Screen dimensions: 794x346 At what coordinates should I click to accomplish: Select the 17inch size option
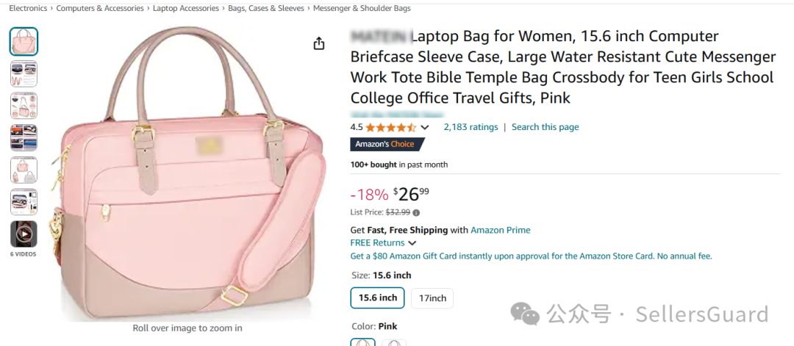point(432,298)
